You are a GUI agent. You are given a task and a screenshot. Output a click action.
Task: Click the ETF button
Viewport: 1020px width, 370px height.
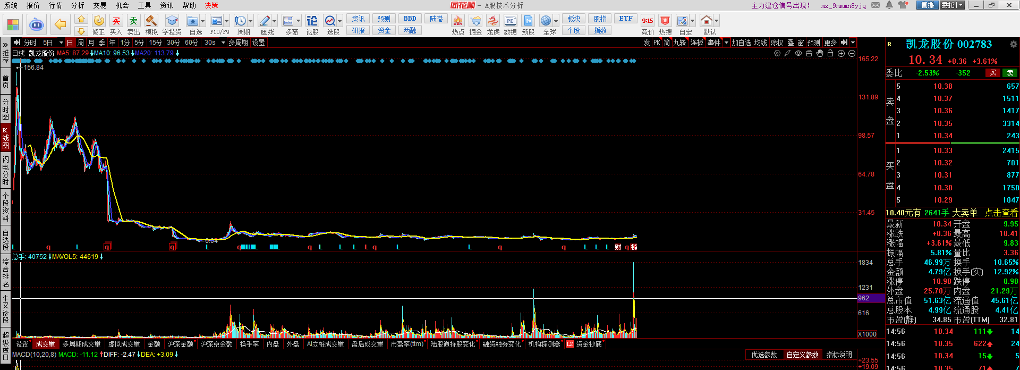(626, 19)
